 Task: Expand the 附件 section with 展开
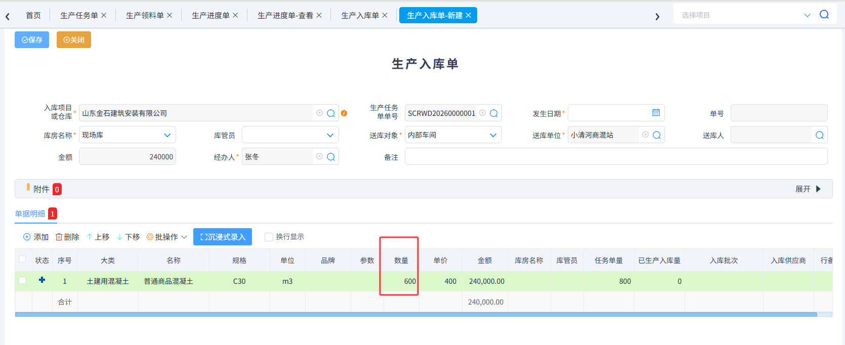[x=808, y=189]
